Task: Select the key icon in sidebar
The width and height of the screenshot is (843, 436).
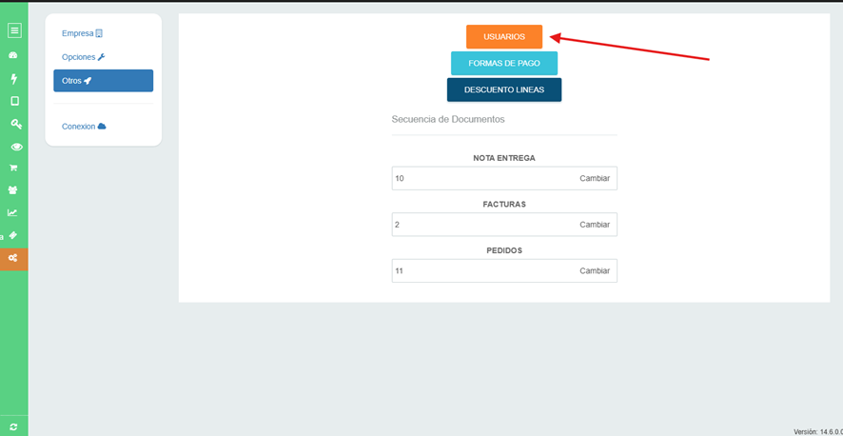Action: (16, 124)
